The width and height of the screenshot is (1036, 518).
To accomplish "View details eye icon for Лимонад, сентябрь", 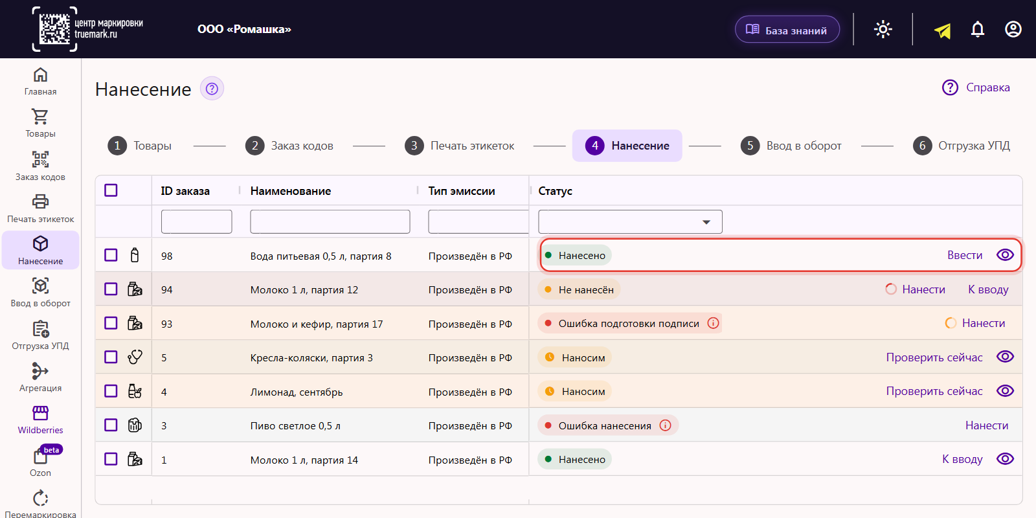I will [1005, 391].
